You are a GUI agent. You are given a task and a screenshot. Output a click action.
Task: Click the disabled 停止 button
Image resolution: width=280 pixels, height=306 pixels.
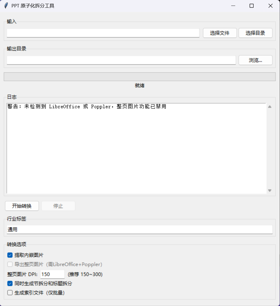tap(58, 206)
